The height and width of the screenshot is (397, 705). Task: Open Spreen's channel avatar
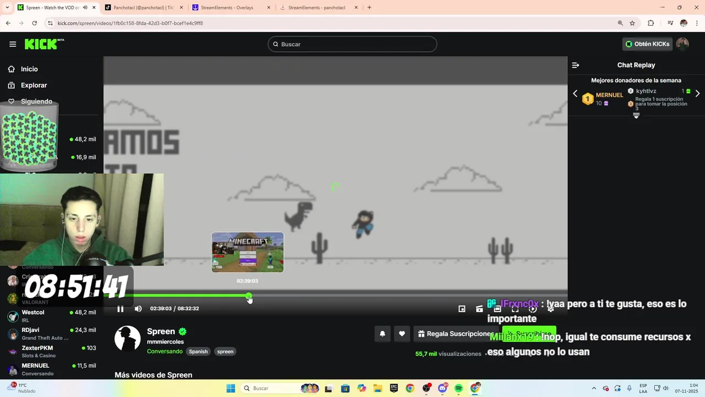pos(127,339)
